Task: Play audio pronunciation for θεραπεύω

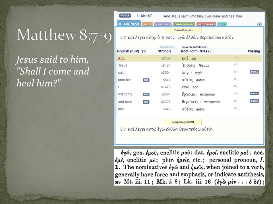Action: coord(236,101)
